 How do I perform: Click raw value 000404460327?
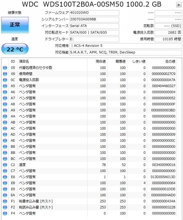coord(164,86)
